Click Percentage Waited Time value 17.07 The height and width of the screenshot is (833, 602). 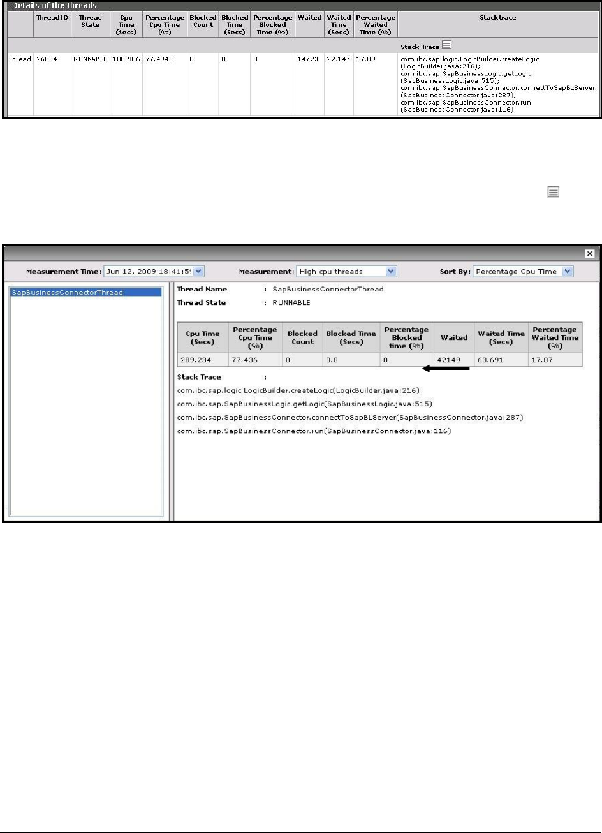pyautogui.click(x=541, y=360)
